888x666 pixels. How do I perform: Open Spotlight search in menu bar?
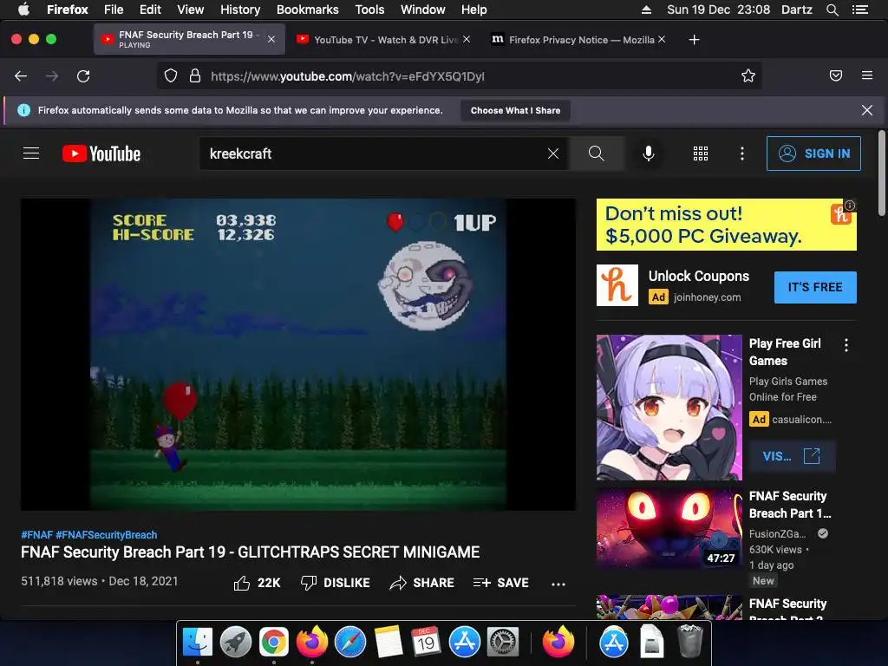click(832, 10)
